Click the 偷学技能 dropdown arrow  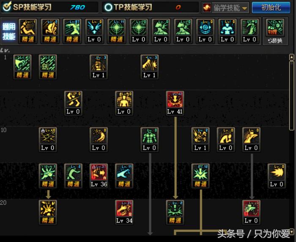pos(244,8)
